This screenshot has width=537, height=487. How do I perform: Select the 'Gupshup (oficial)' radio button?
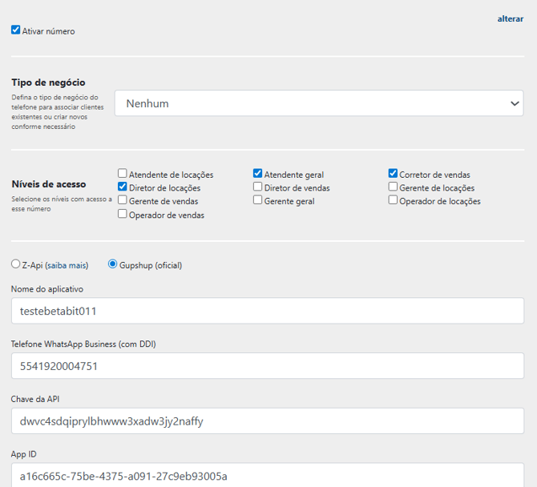point(113,264)
